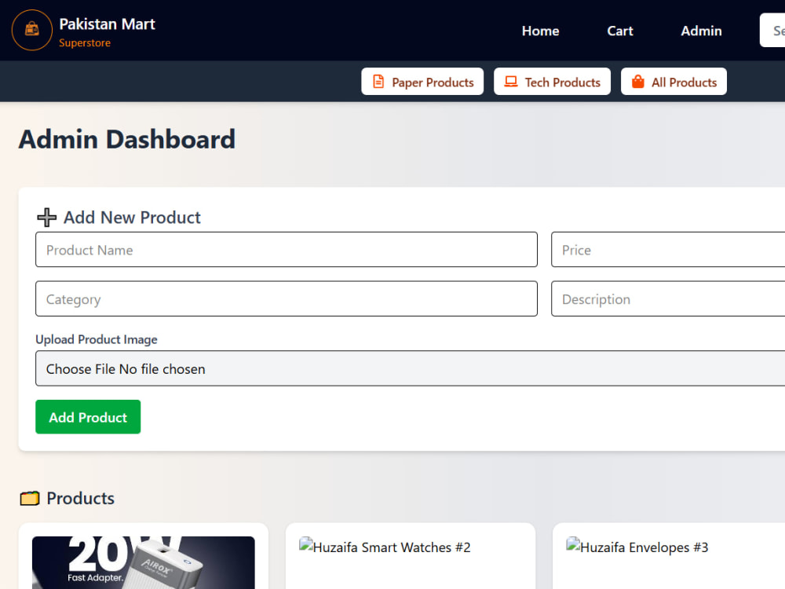Image resolution: width=785 pixels, height=589 pixels.
Task: Click the shopping bag icon in All Products
Action: [x=637, y=82]
